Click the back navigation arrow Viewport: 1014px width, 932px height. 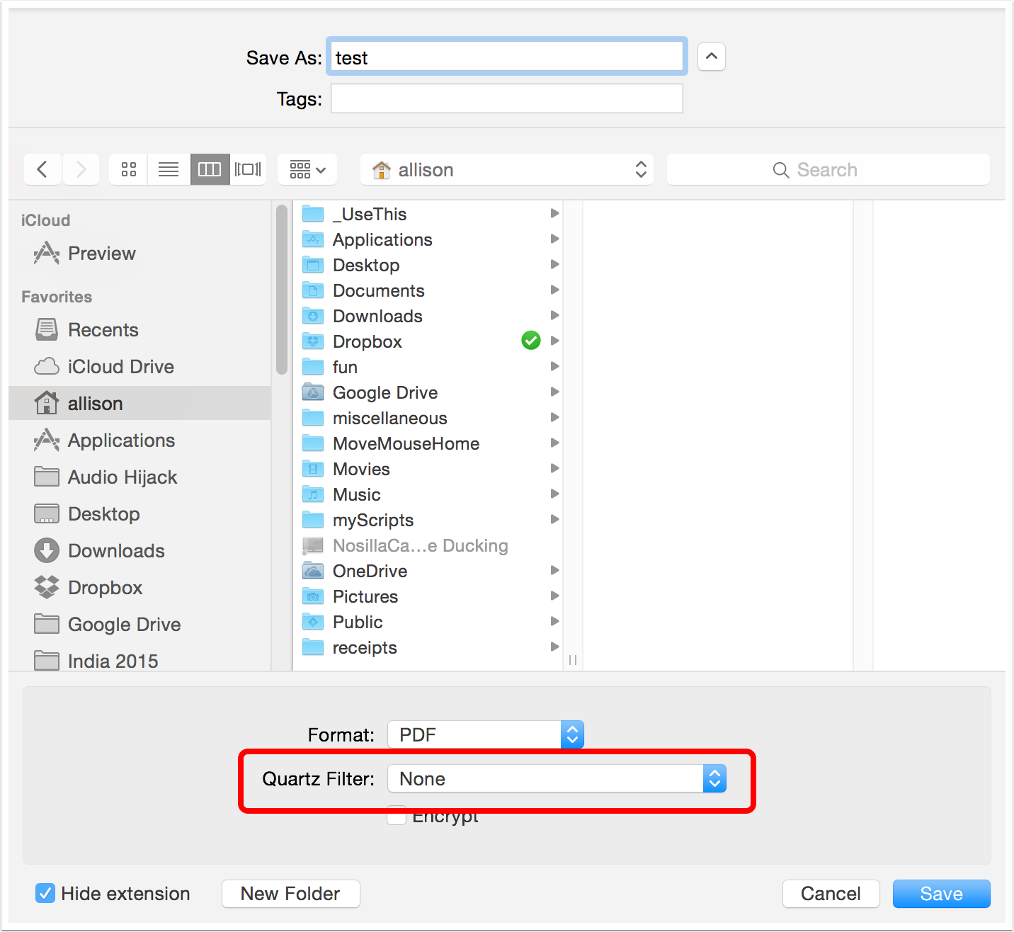pos(42,169)
